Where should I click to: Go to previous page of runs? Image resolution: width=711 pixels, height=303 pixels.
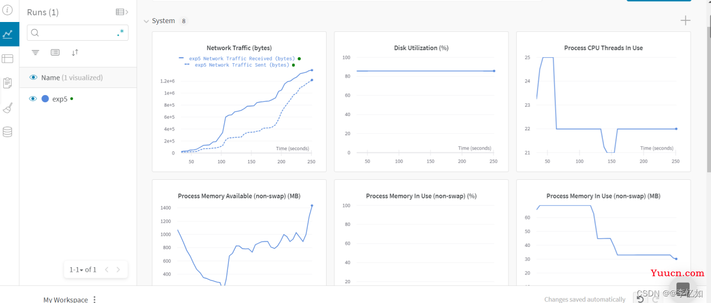tap(107, 269)
